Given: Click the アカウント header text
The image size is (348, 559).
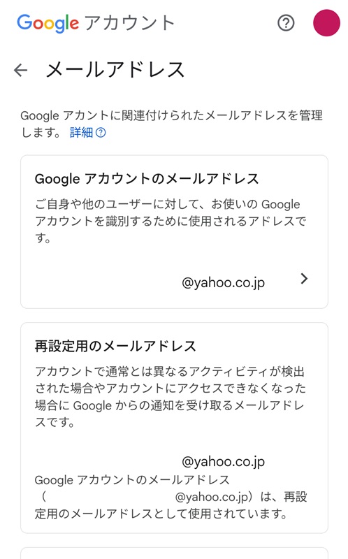Looking at the screenshot, I should 130,23.
